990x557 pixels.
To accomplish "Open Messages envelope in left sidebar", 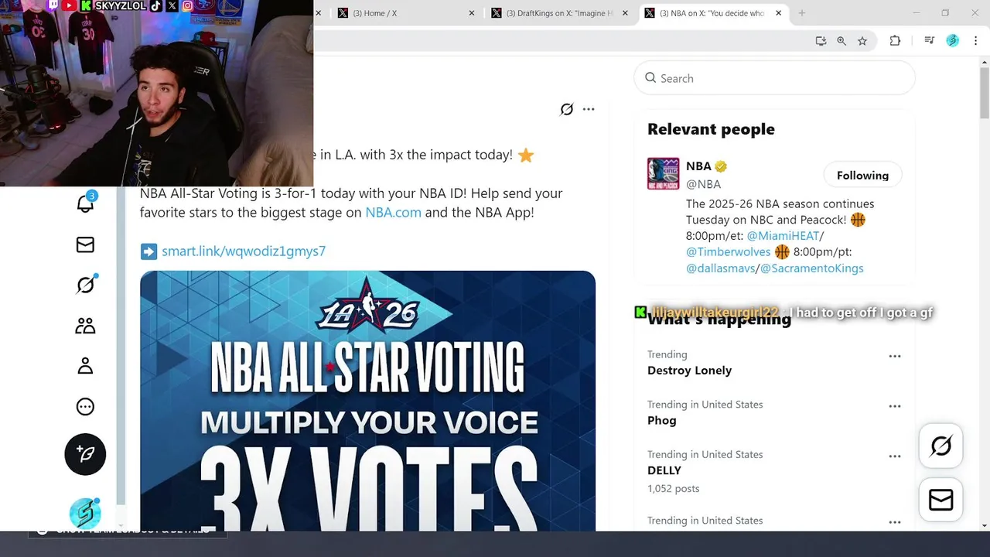I will click(85, 244).
